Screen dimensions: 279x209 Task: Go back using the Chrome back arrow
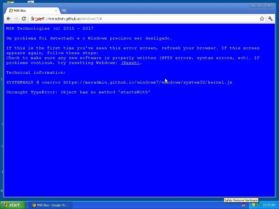pyautogui.click(x=8, y=19)
